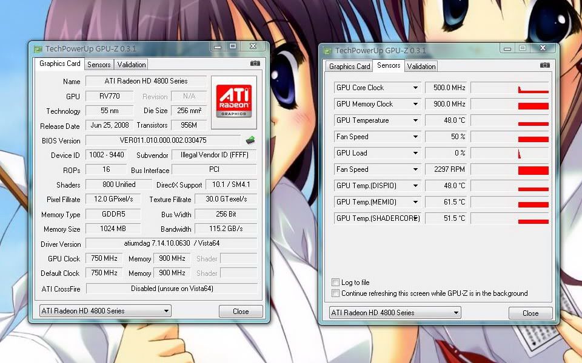582x363 pixels.
Task: Click the BIOS Version text field
Action: tap(162, 140)
